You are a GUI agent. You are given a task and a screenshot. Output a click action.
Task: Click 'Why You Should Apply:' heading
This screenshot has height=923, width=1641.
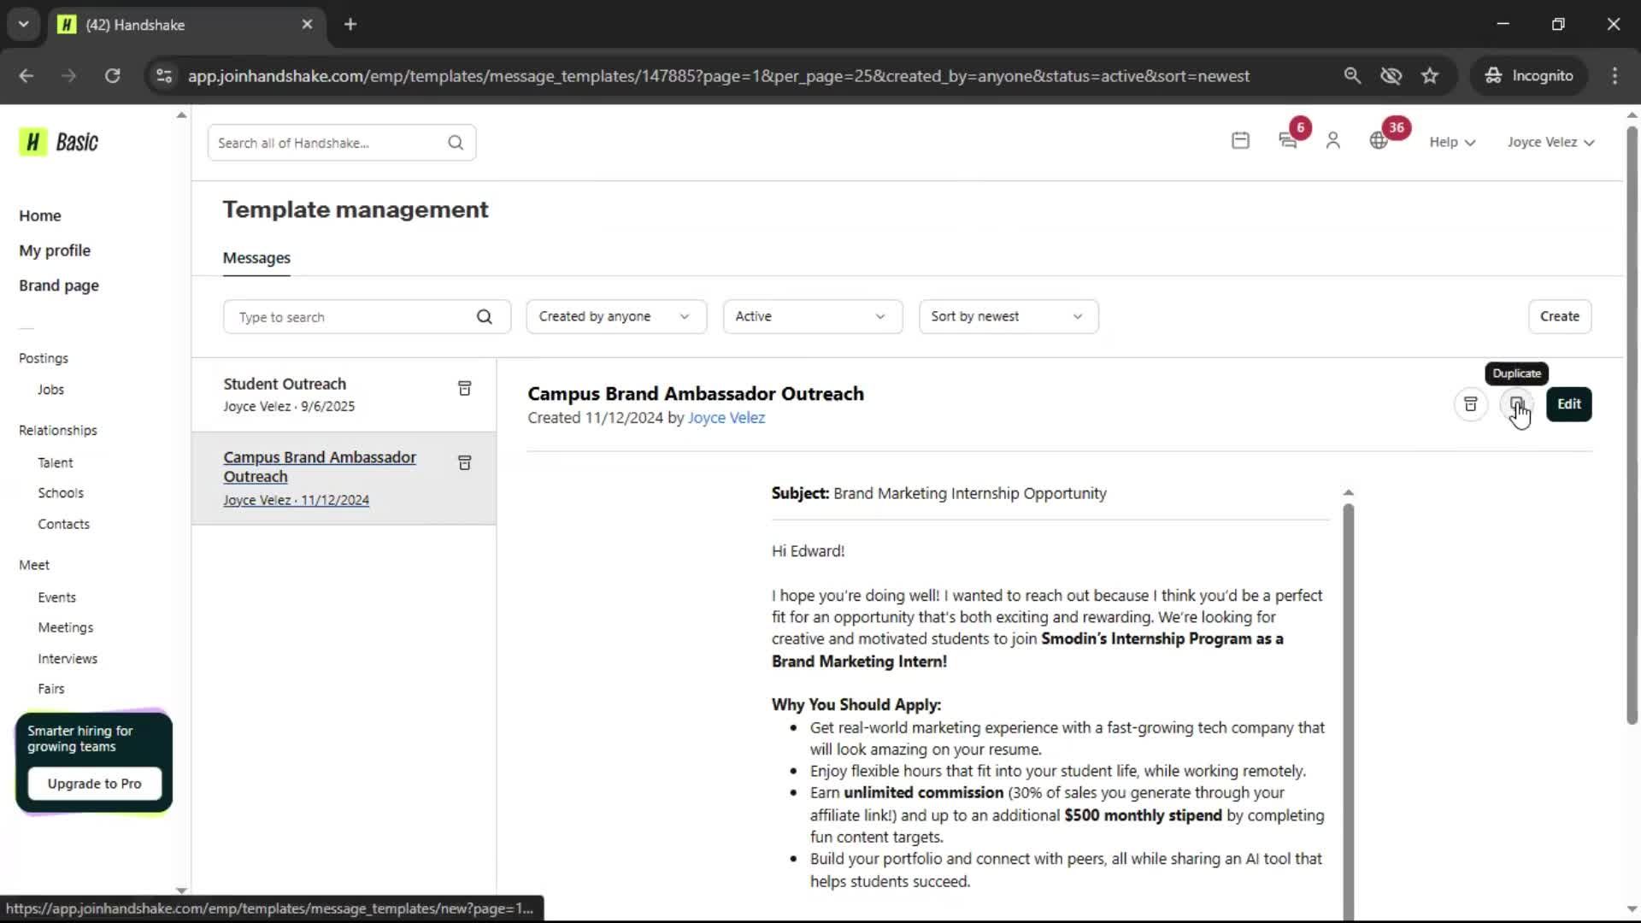coord(856,705)
